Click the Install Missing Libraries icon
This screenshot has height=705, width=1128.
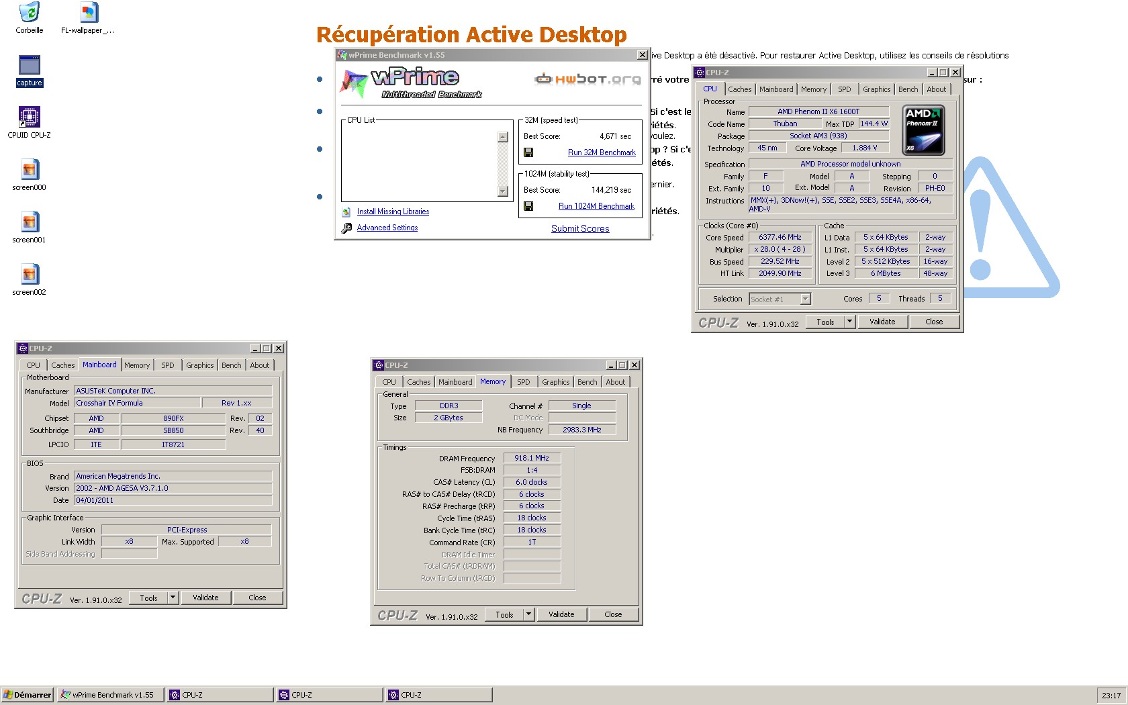(x=346, y=211)
